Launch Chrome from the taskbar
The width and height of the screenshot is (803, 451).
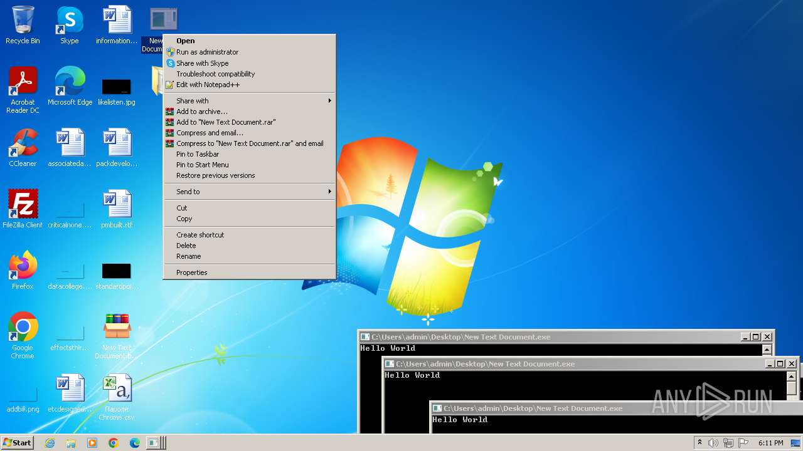point(114,443)
